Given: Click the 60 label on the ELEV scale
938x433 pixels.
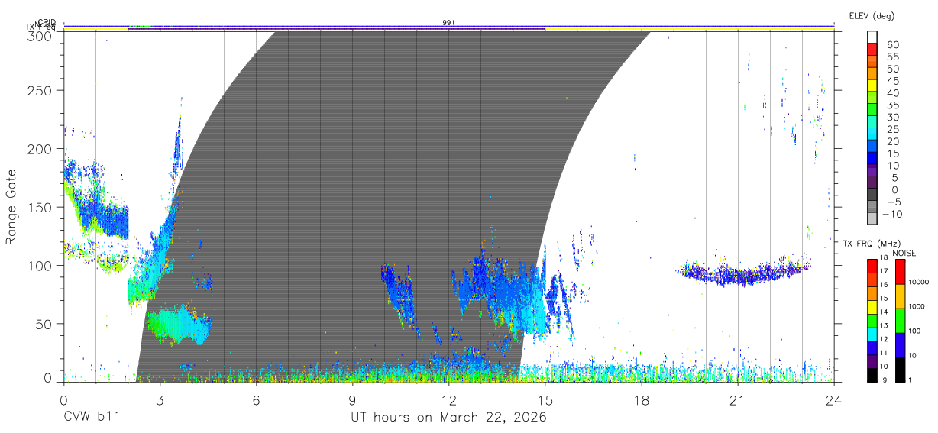Looking at the screenshot, I should pos(892,45).
